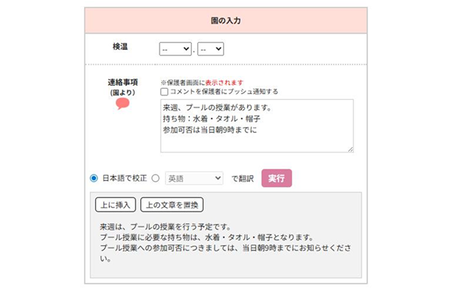
Task: Click the (園より) sublabel
Action: click(x=122, y=92)
